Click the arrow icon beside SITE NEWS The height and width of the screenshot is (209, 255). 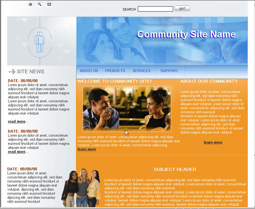12,71
